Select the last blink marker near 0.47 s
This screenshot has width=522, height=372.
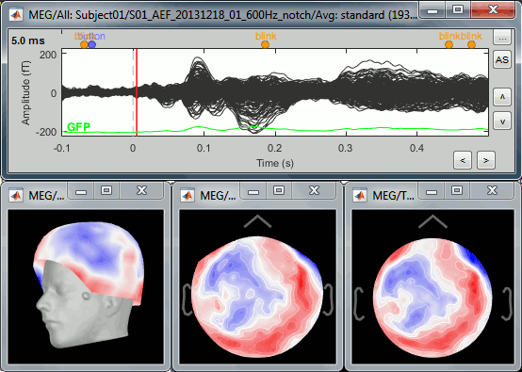click(471, 44)
